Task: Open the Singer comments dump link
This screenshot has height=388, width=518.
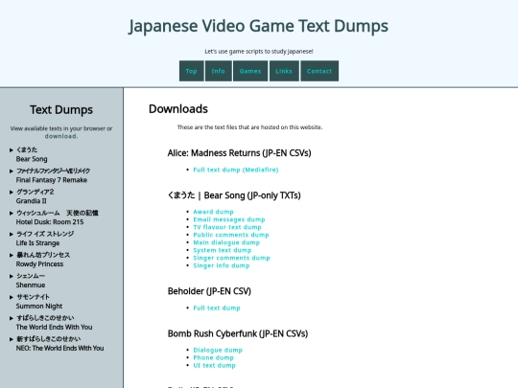Action: coord(231,258)
